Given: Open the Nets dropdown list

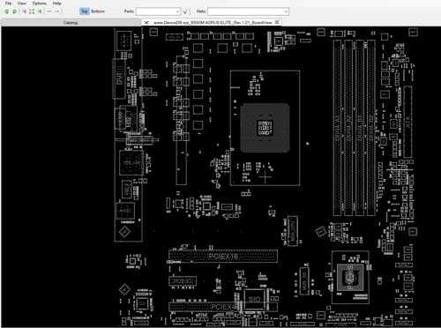Looking at the screenshot, I should 286,11.
